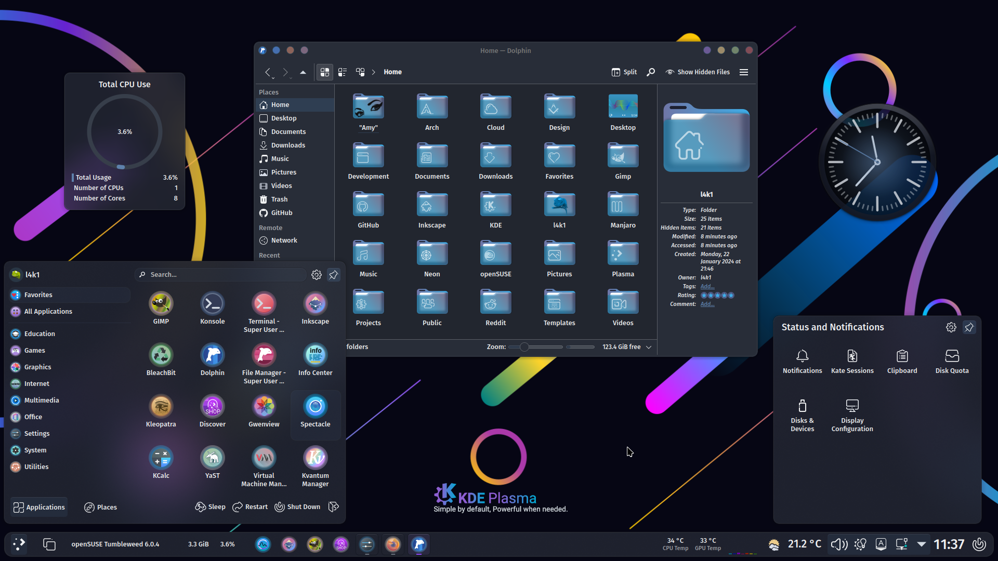Screen dimensions: 998x561
Task: Open Disks & Devices entry
Action: click(x=802, y=416)
